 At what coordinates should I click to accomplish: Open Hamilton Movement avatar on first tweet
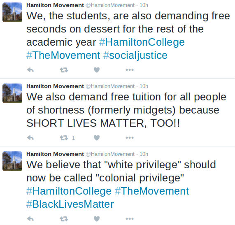point(12,12)
